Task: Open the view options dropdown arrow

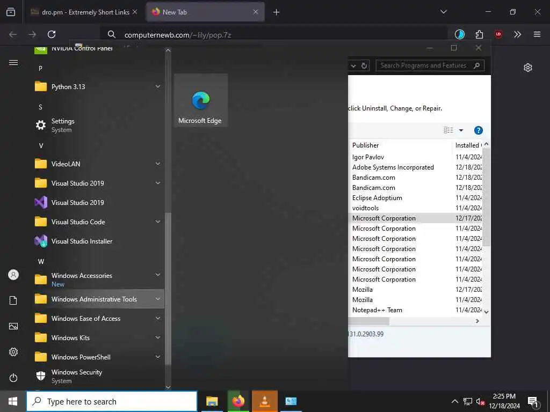Action: pos(461,130)
